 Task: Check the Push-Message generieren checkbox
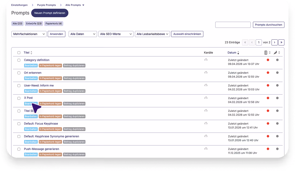click(x=19, y=149)
